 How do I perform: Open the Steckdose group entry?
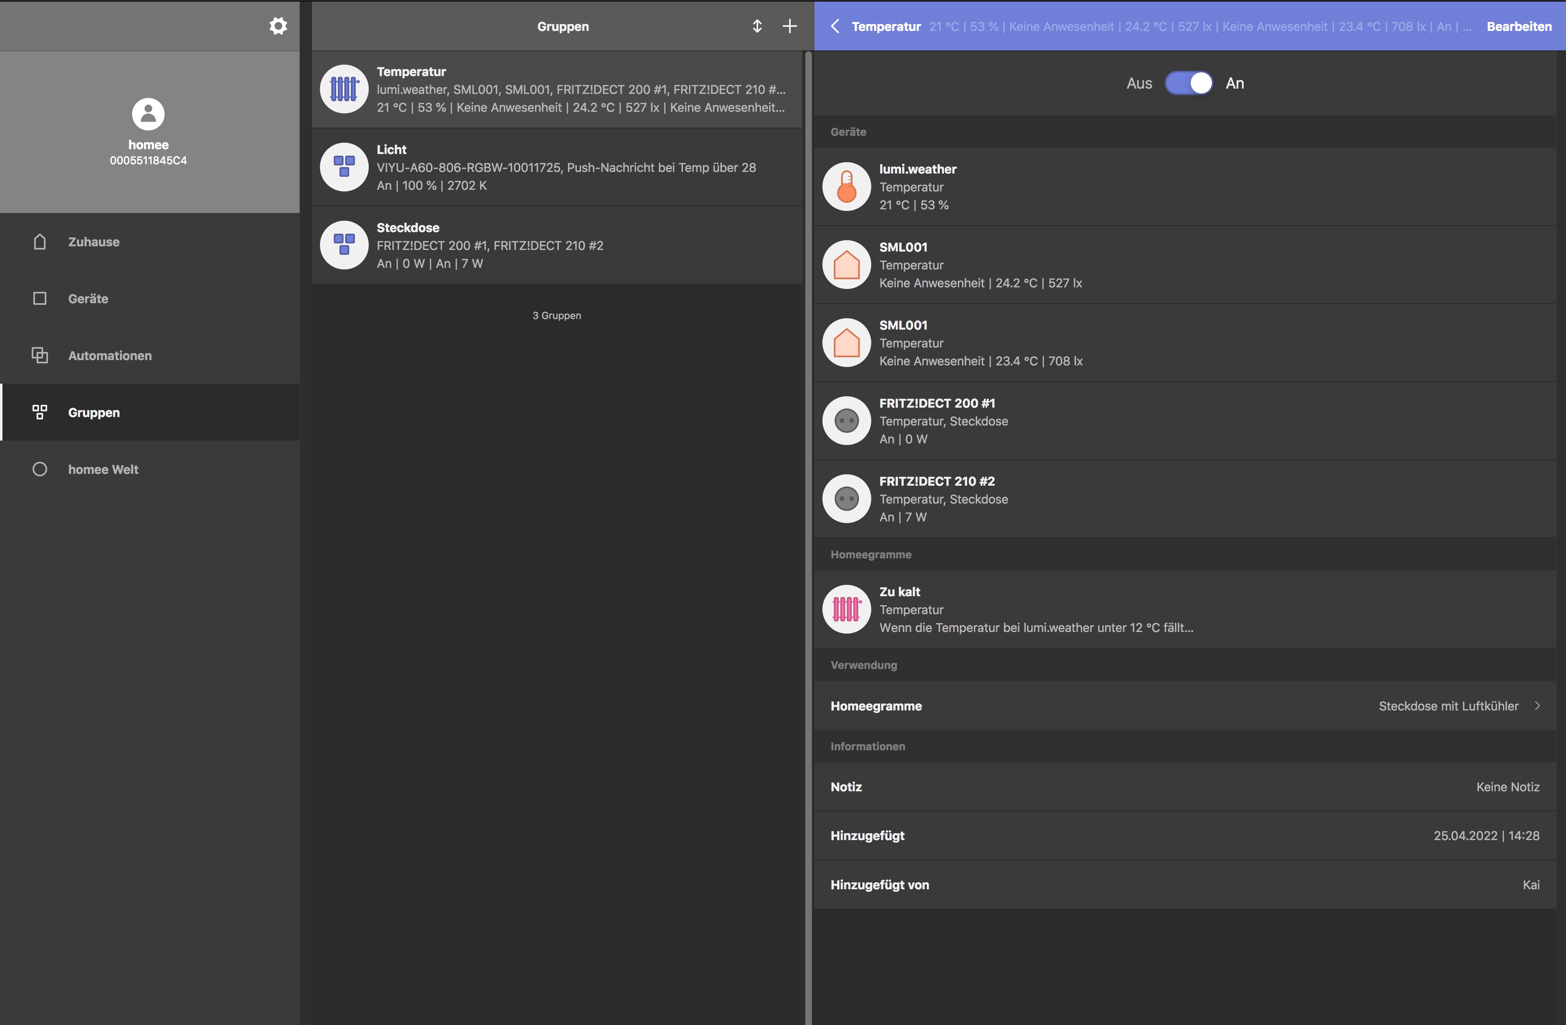pyautogui.click(x=556, y=245)
